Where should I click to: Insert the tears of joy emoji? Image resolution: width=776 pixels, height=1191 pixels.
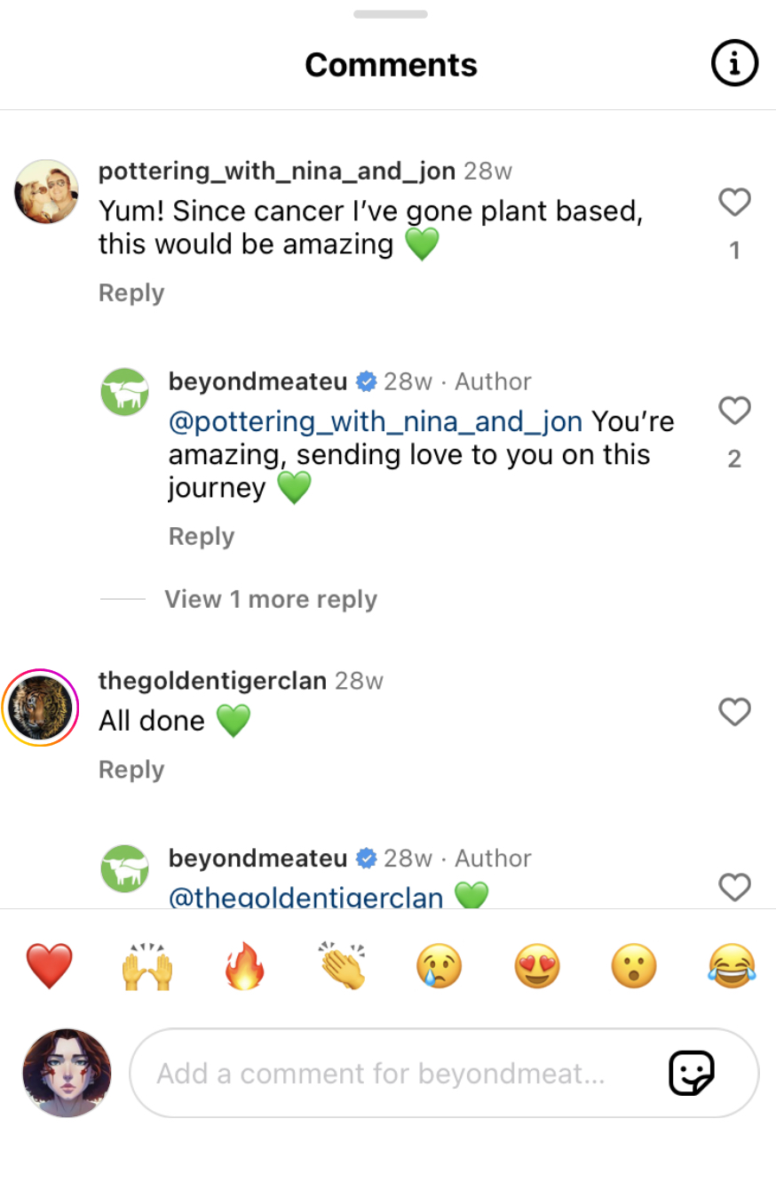(732, 966)
